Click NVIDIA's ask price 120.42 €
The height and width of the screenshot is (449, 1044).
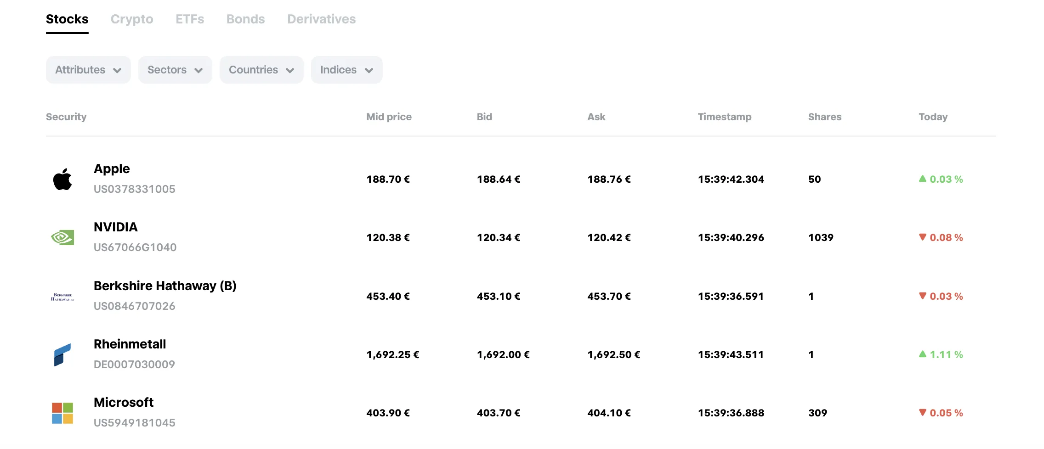609,238
